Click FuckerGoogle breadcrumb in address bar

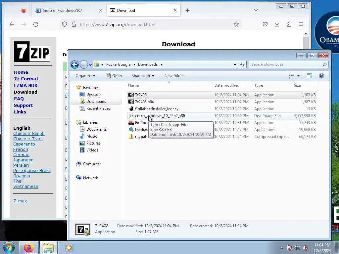coord(118,64)
